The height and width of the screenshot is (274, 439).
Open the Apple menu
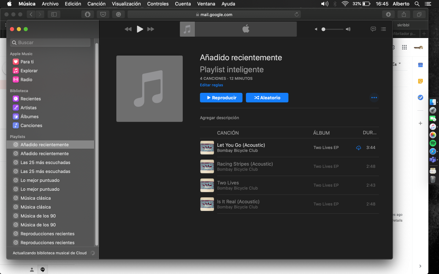(x=9, y=4)
